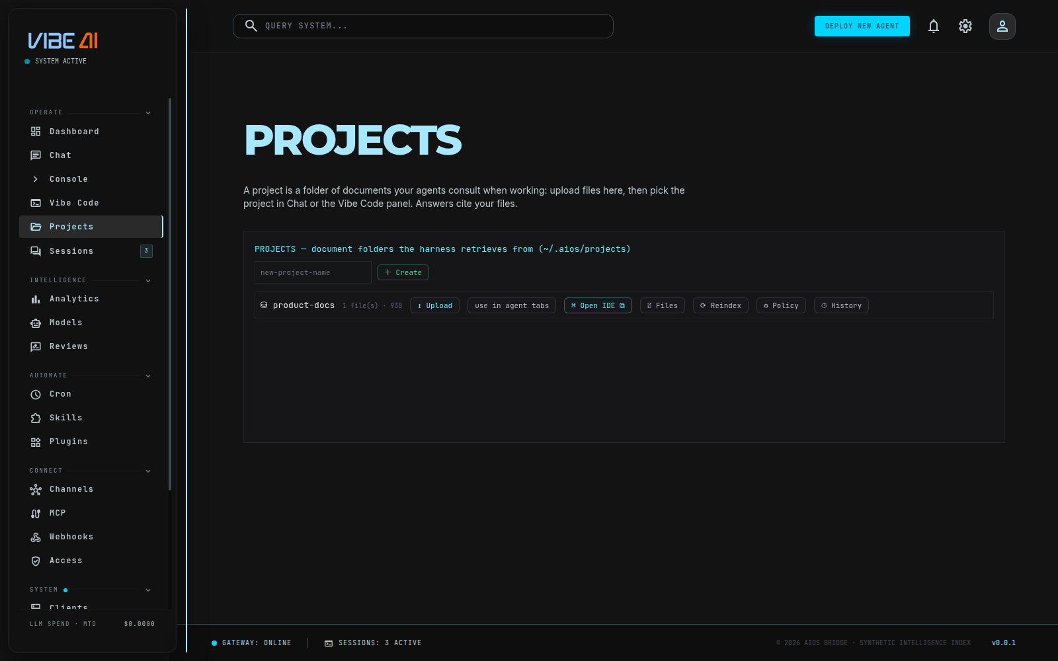This screenshot has height=661, width=1058.
Task: Click the Cron clock icon
Action: point(36,394)
